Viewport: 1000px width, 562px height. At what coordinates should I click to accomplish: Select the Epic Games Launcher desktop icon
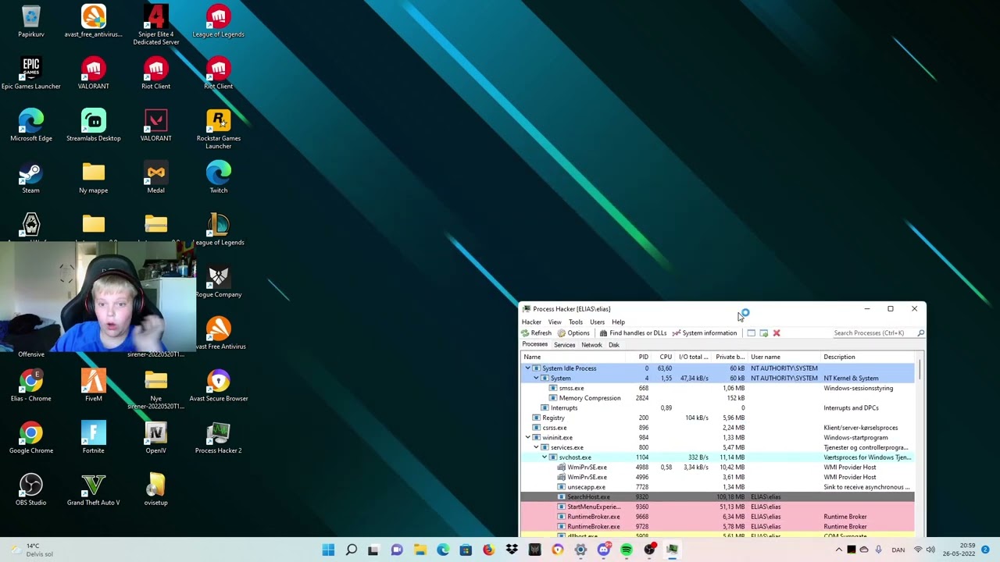tap(31, 73)
